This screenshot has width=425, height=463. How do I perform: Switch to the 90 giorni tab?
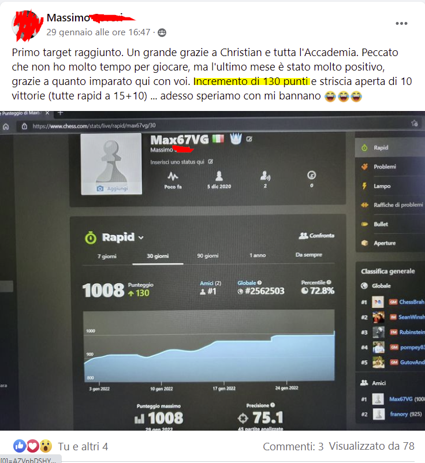pyautogui.click(x=208, y=255)
